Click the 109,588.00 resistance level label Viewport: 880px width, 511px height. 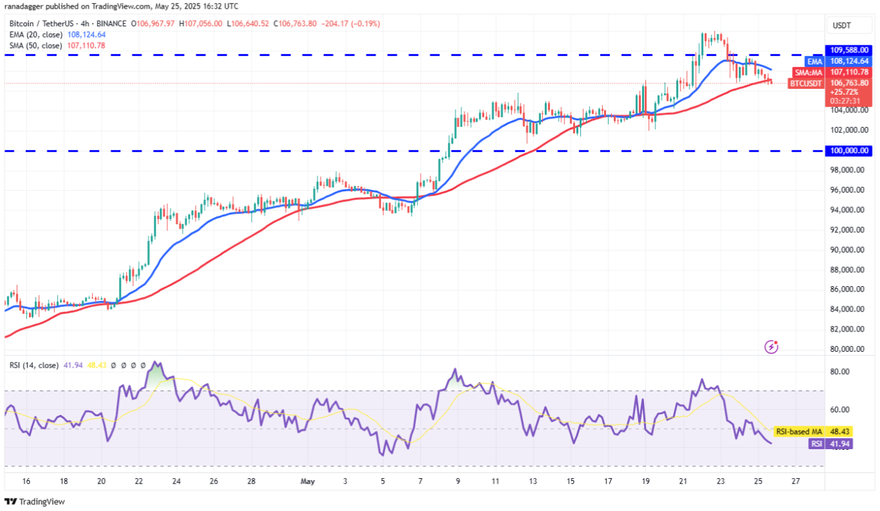(x=847, y=49)
